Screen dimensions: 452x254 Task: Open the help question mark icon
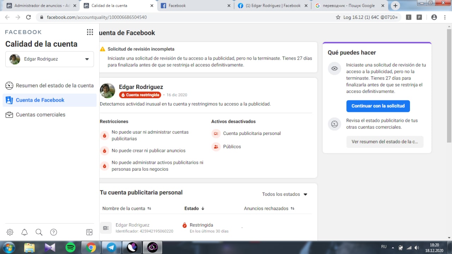click(54, 232)
